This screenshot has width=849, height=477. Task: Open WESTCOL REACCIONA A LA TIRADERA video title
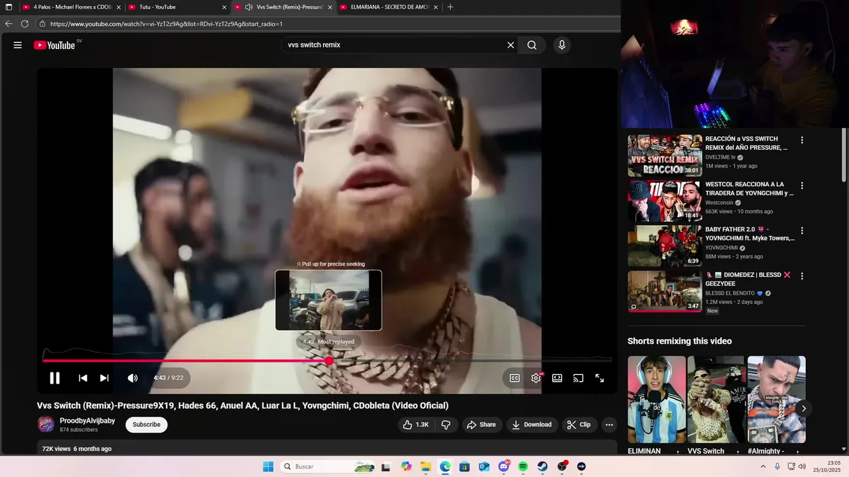click(749, 189)
